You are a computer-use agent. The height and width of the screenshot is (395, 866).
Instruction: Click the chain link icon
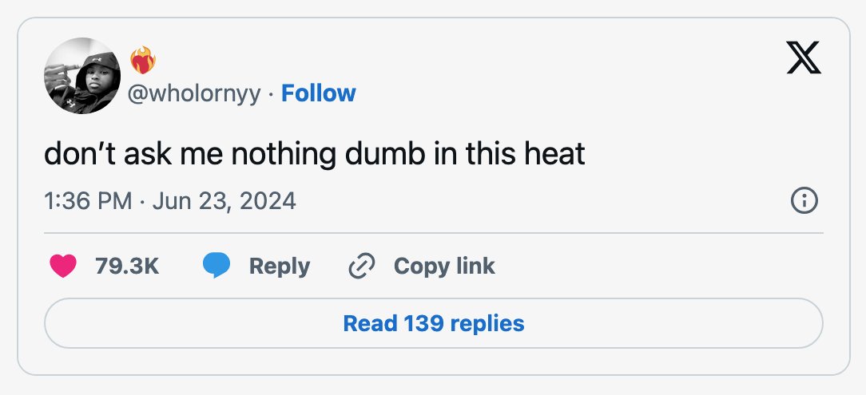[362, 266]
